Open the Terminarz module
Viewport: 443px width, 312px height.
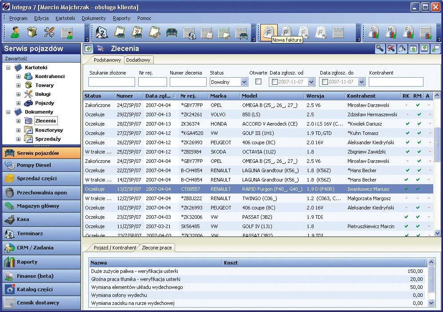click(41, 233)
